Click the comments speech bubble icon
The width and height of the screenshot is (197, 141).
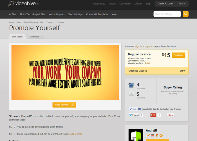point(131,94)
